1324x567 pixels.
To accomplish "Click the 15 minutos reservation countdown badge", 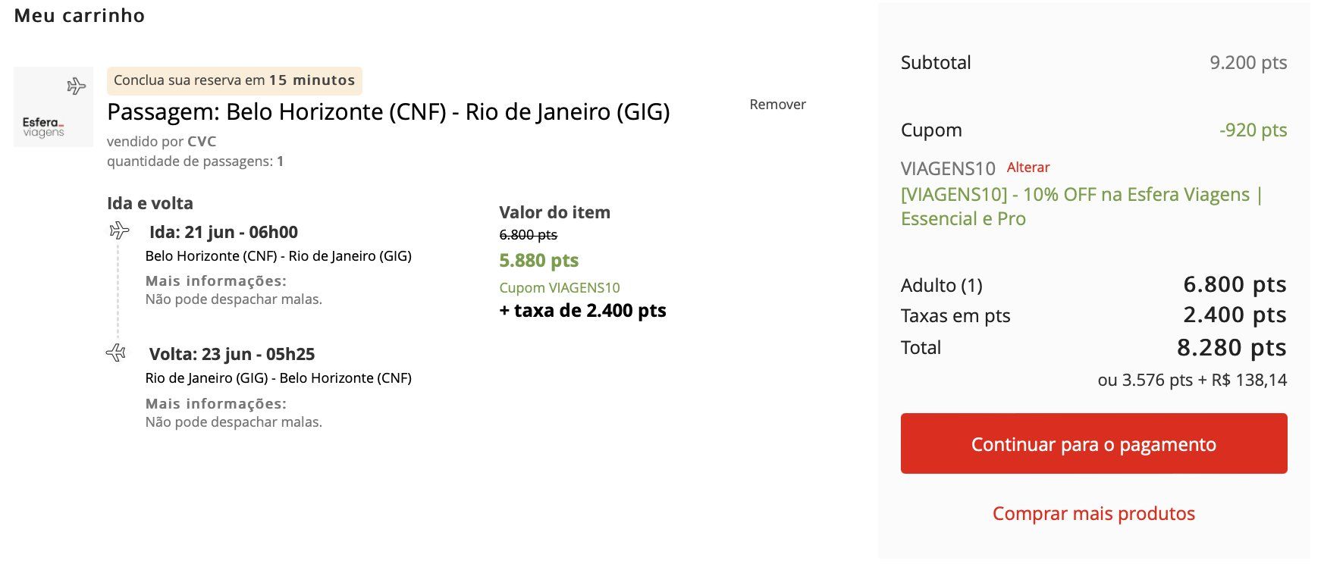I will [x=234, y=80].
